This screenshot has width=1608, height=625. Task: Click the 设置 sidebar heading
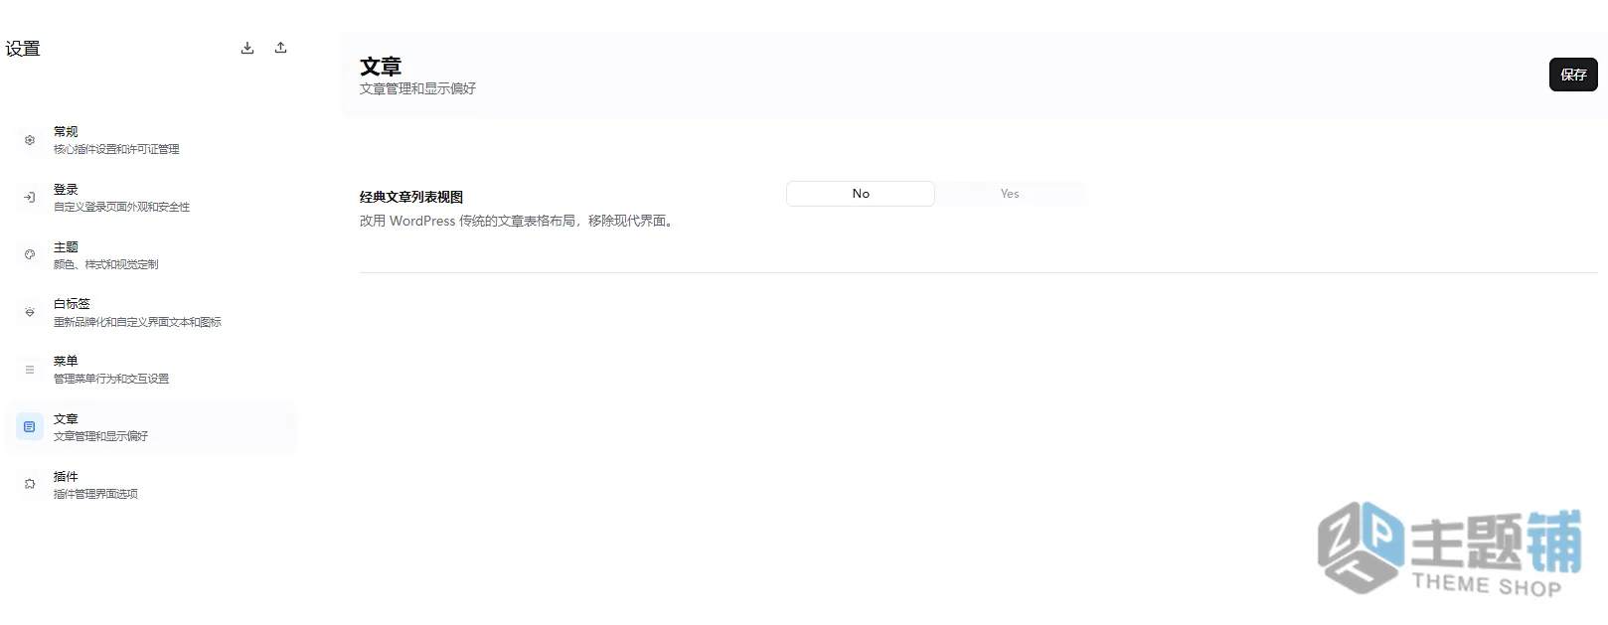pos(23,49)
